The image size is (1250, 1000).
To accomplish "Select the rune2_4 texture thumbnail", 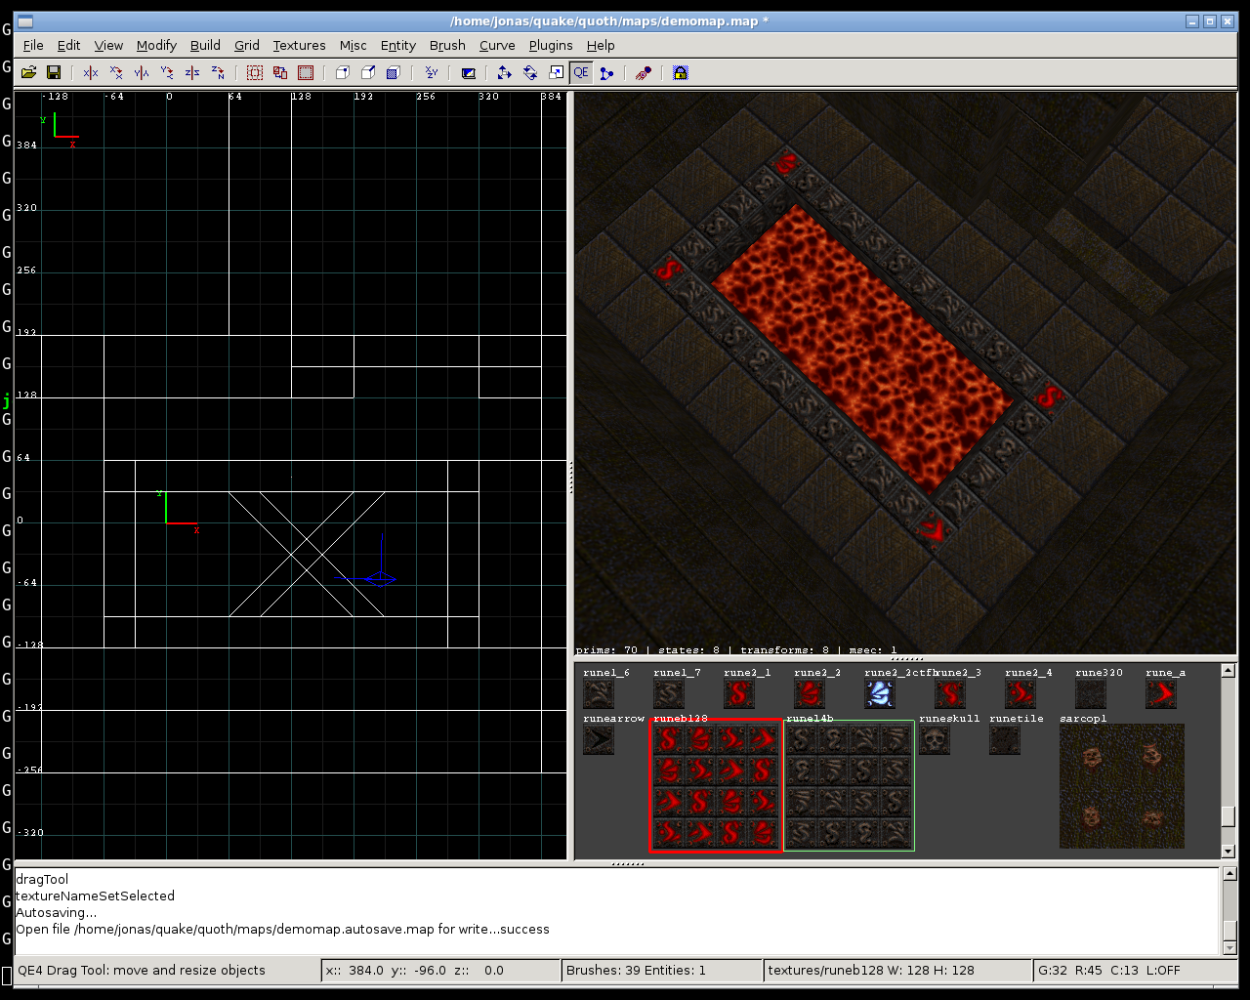I will tap(1021, 694).
